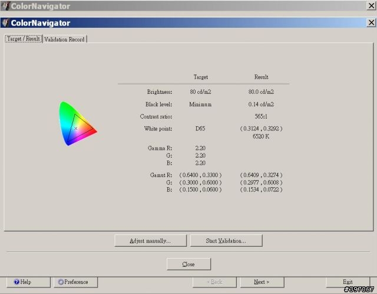Click the Help question mark icon
377x294 pixels.
point(16,282)
